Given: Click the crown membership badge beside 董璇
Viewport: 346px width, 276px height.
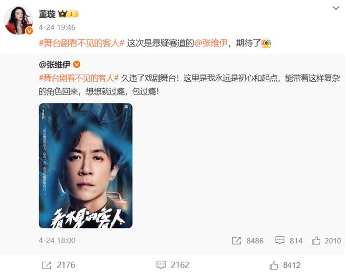Looking at the screenshot, I should tap(68, 14).
